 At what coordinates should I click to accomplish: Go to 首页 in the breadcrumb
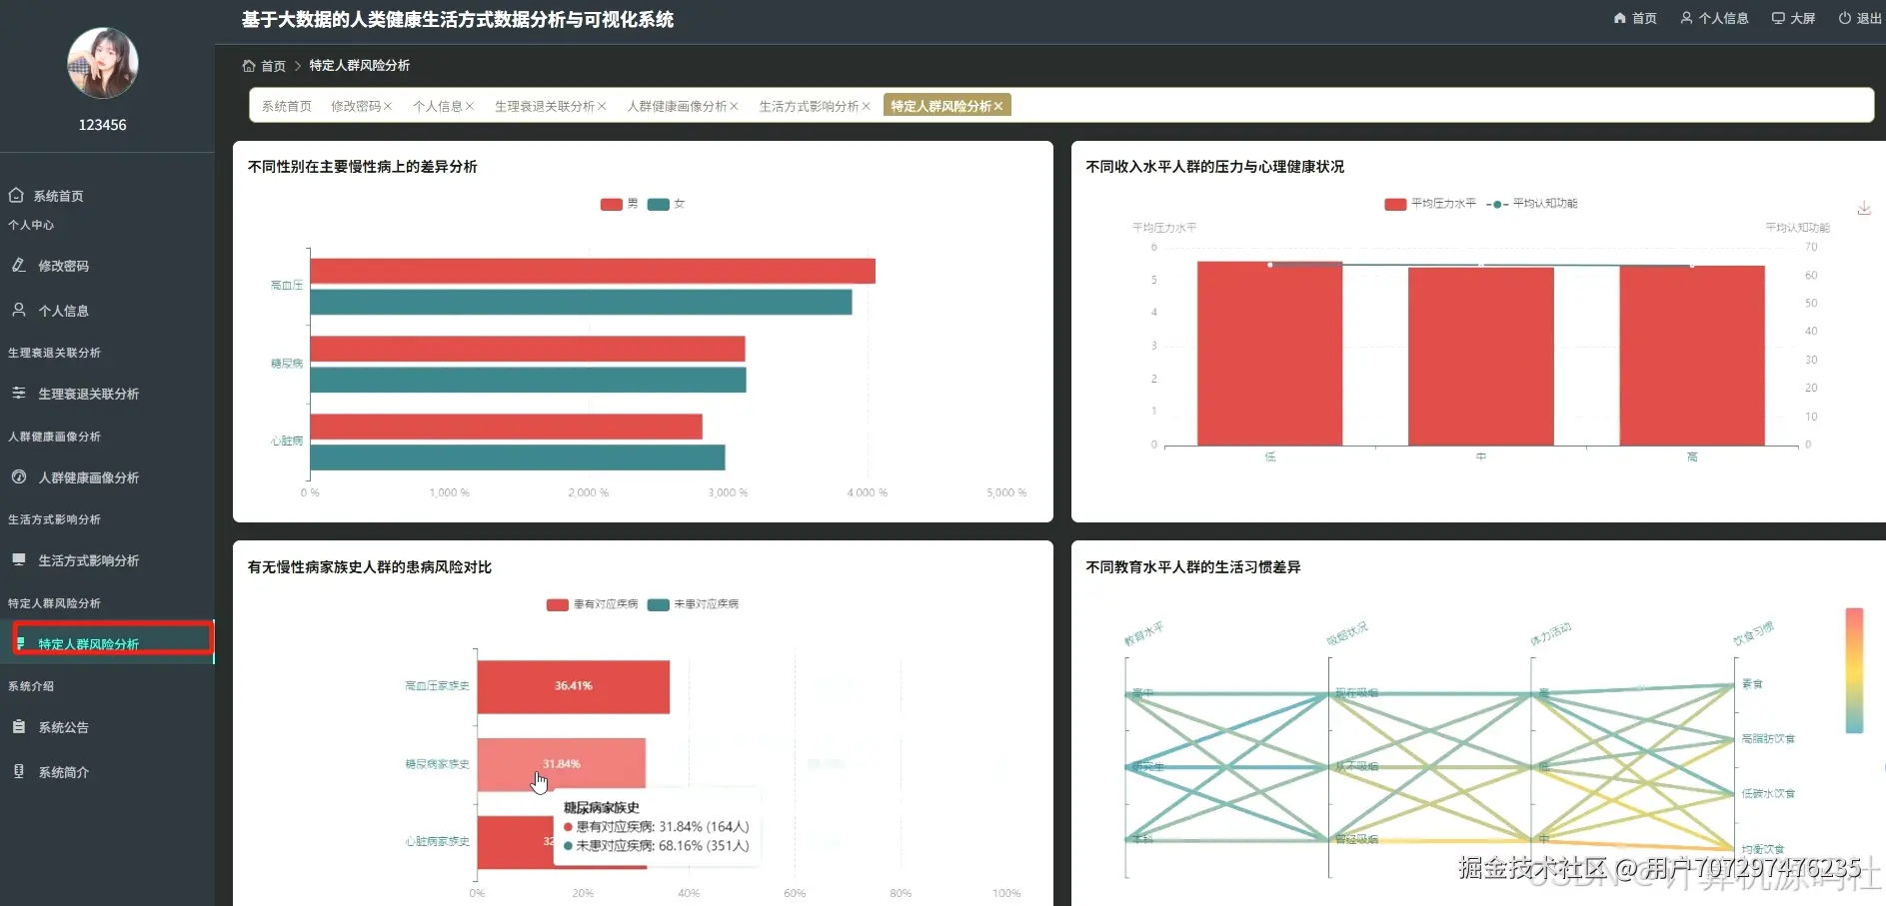coord(273,66)
